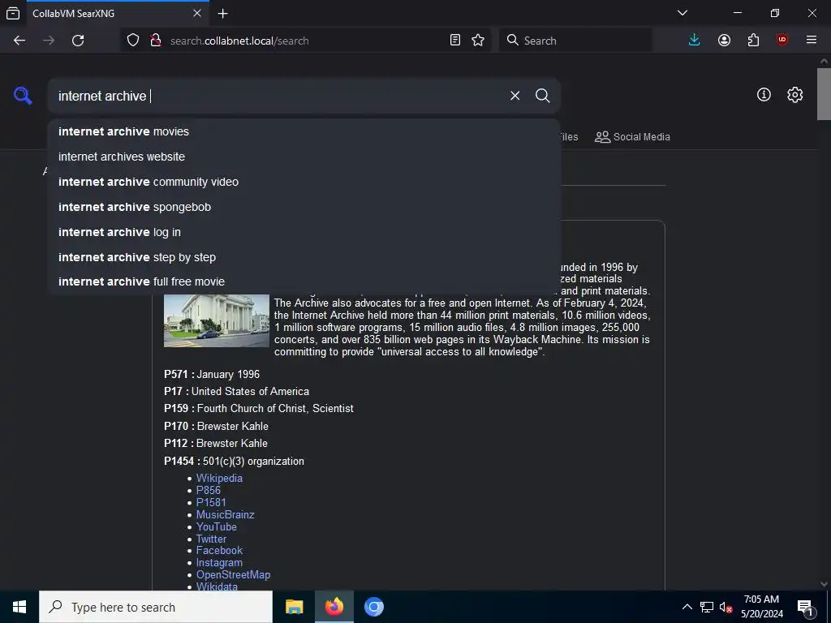Open the MusicBrainz link
Viewport: 831px width, 623px height.
tap(226, 514)
